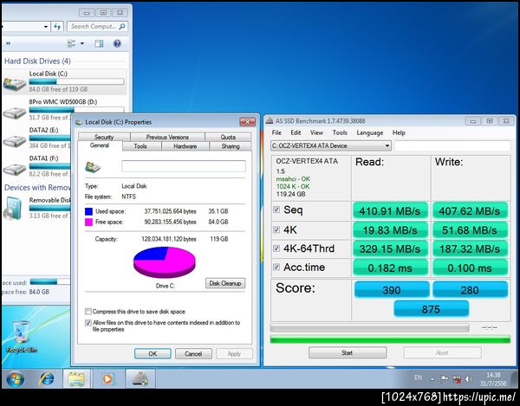Click the green benchmark progress bar
520x406 pixels.
390,339
